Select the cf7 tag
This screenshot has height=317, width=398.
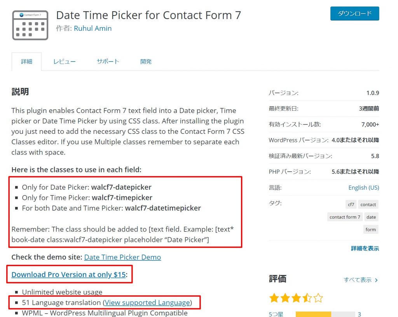click(351, 204)
